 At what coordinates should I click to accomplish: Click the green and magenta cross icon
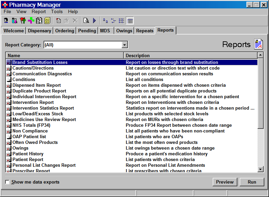31,21
